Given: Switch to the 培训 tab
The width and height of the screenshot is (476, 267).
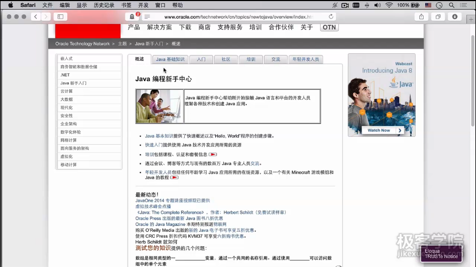Looking at the screenshot, I should (251, 59).
